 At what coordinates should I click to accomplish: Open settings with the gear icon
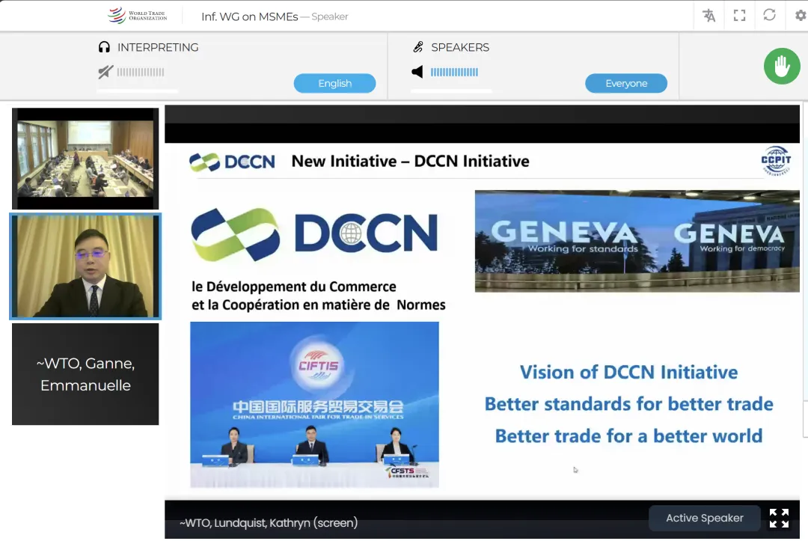pos(801,16)
